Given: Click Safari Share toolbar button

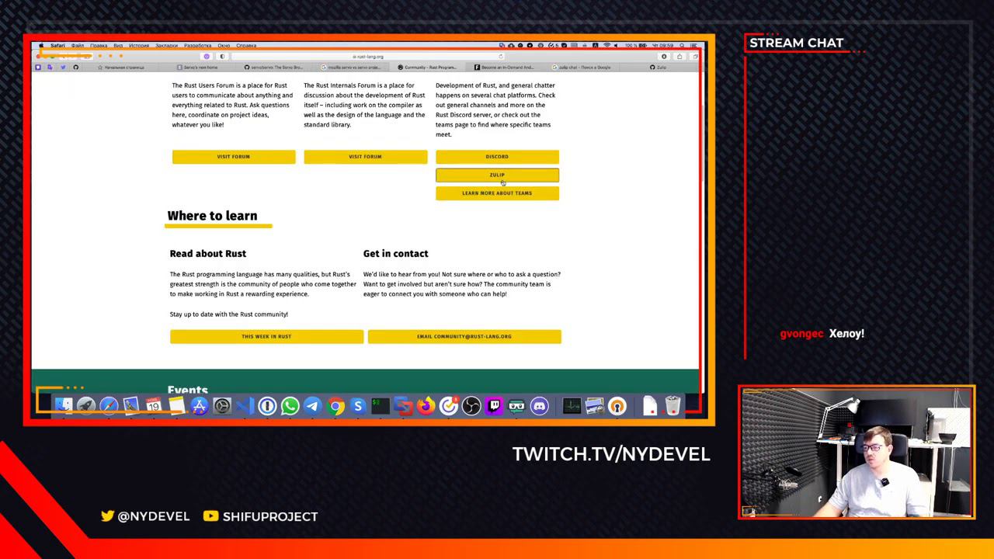Looking at the screenshot, I should tap(679, 56).
